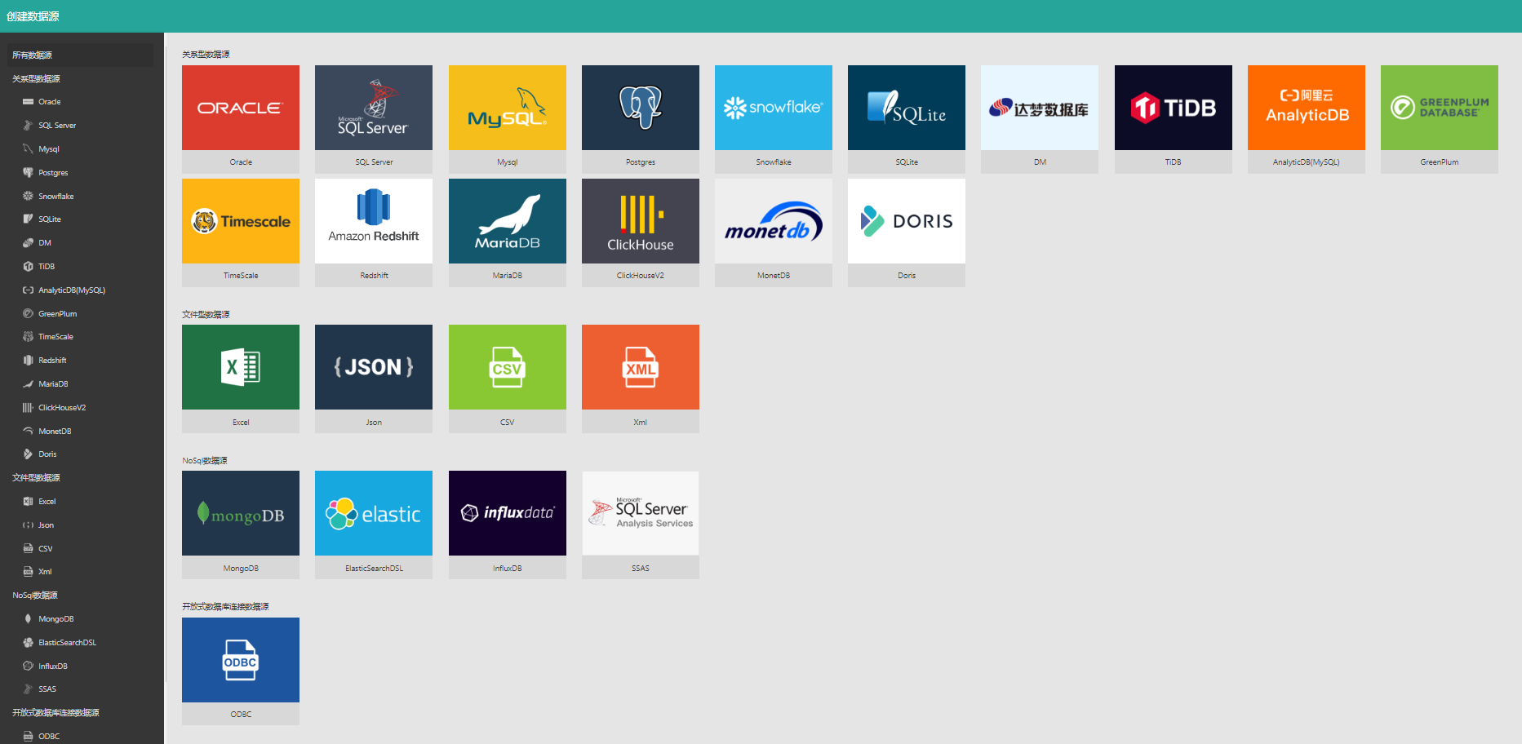
Task: Select the Snowflake data source card
Action: point(774,119)
